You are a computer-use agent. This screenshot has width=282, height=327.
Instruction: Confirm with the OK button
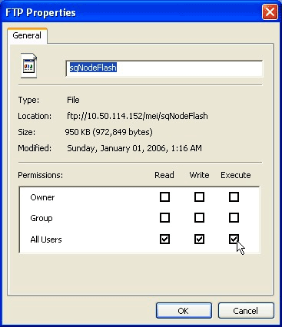coord(184,311)
